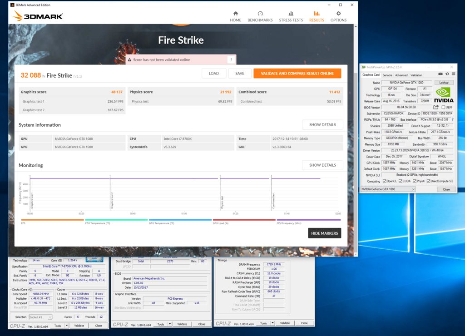Click Tools button in CPU-Z mainboard window
This screenshot has height=336, width=465.
(x=160, y=324)
